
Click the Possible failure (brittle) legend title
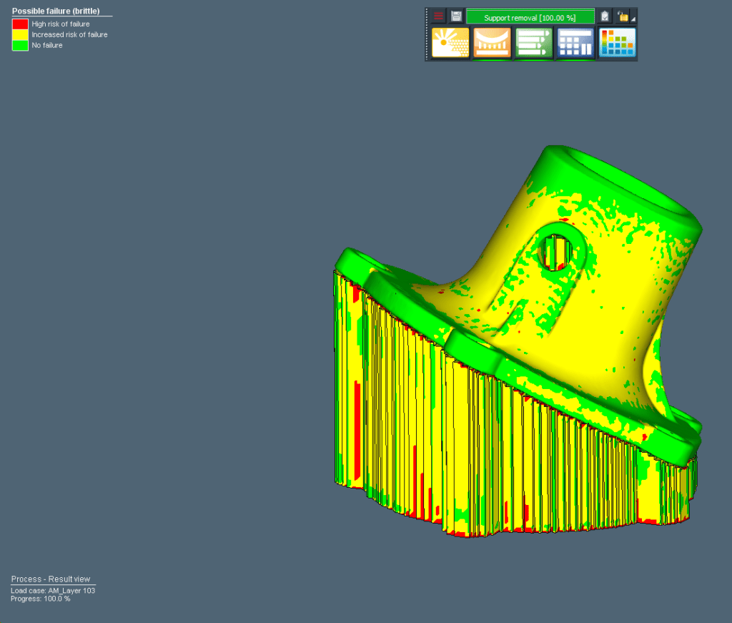tap(56, 11)
